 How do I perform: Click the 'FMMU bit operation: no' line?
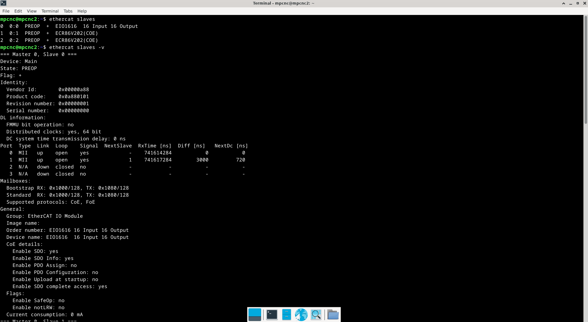40,125
